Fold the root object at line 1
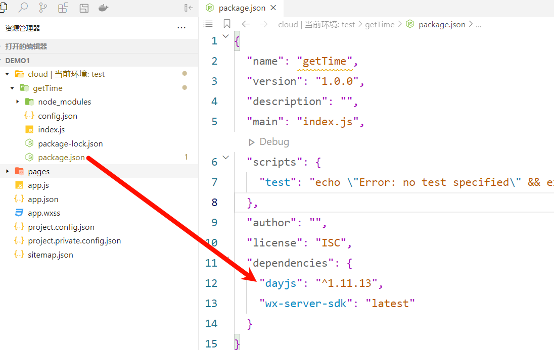Screen dimensions: 554x350 click(x=226, y=36)
